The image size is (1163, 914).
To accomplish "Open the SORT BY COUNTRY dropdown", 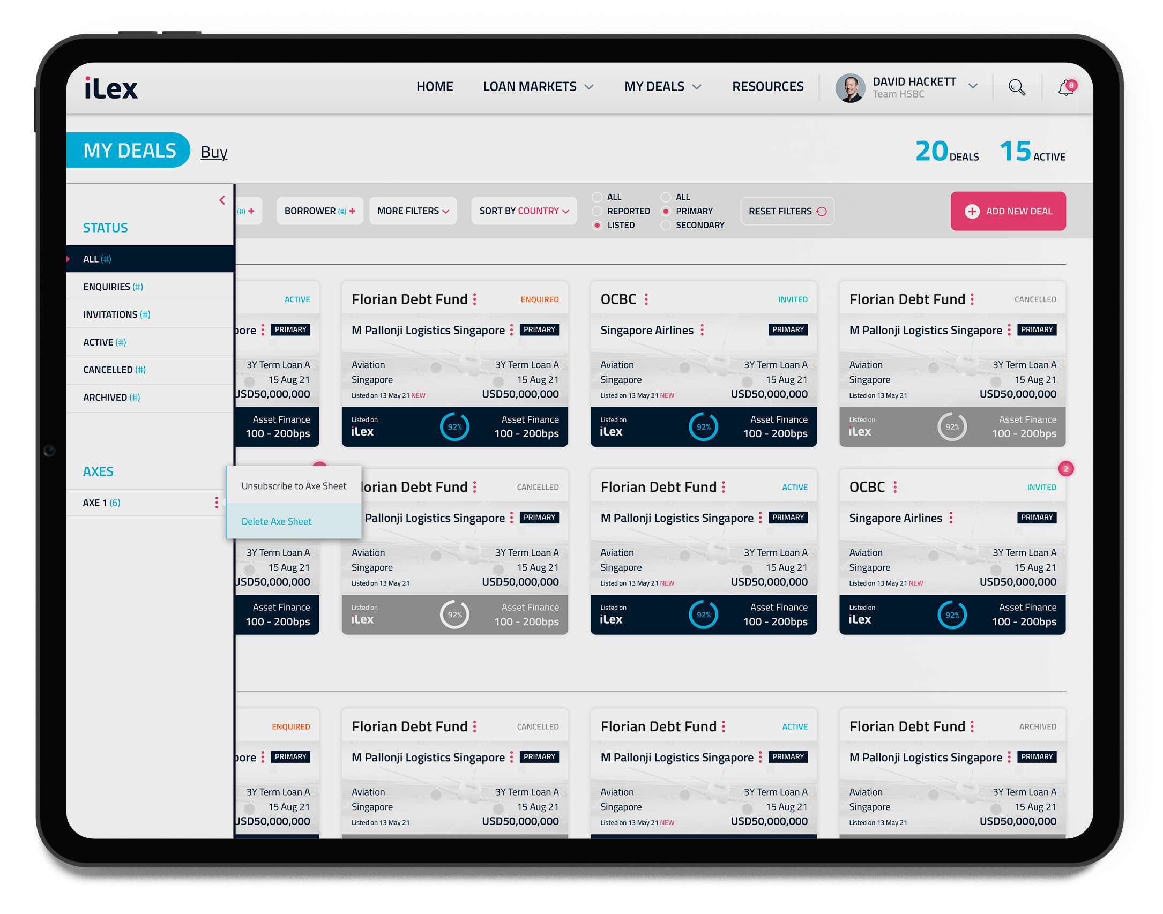I will (524, 211).
